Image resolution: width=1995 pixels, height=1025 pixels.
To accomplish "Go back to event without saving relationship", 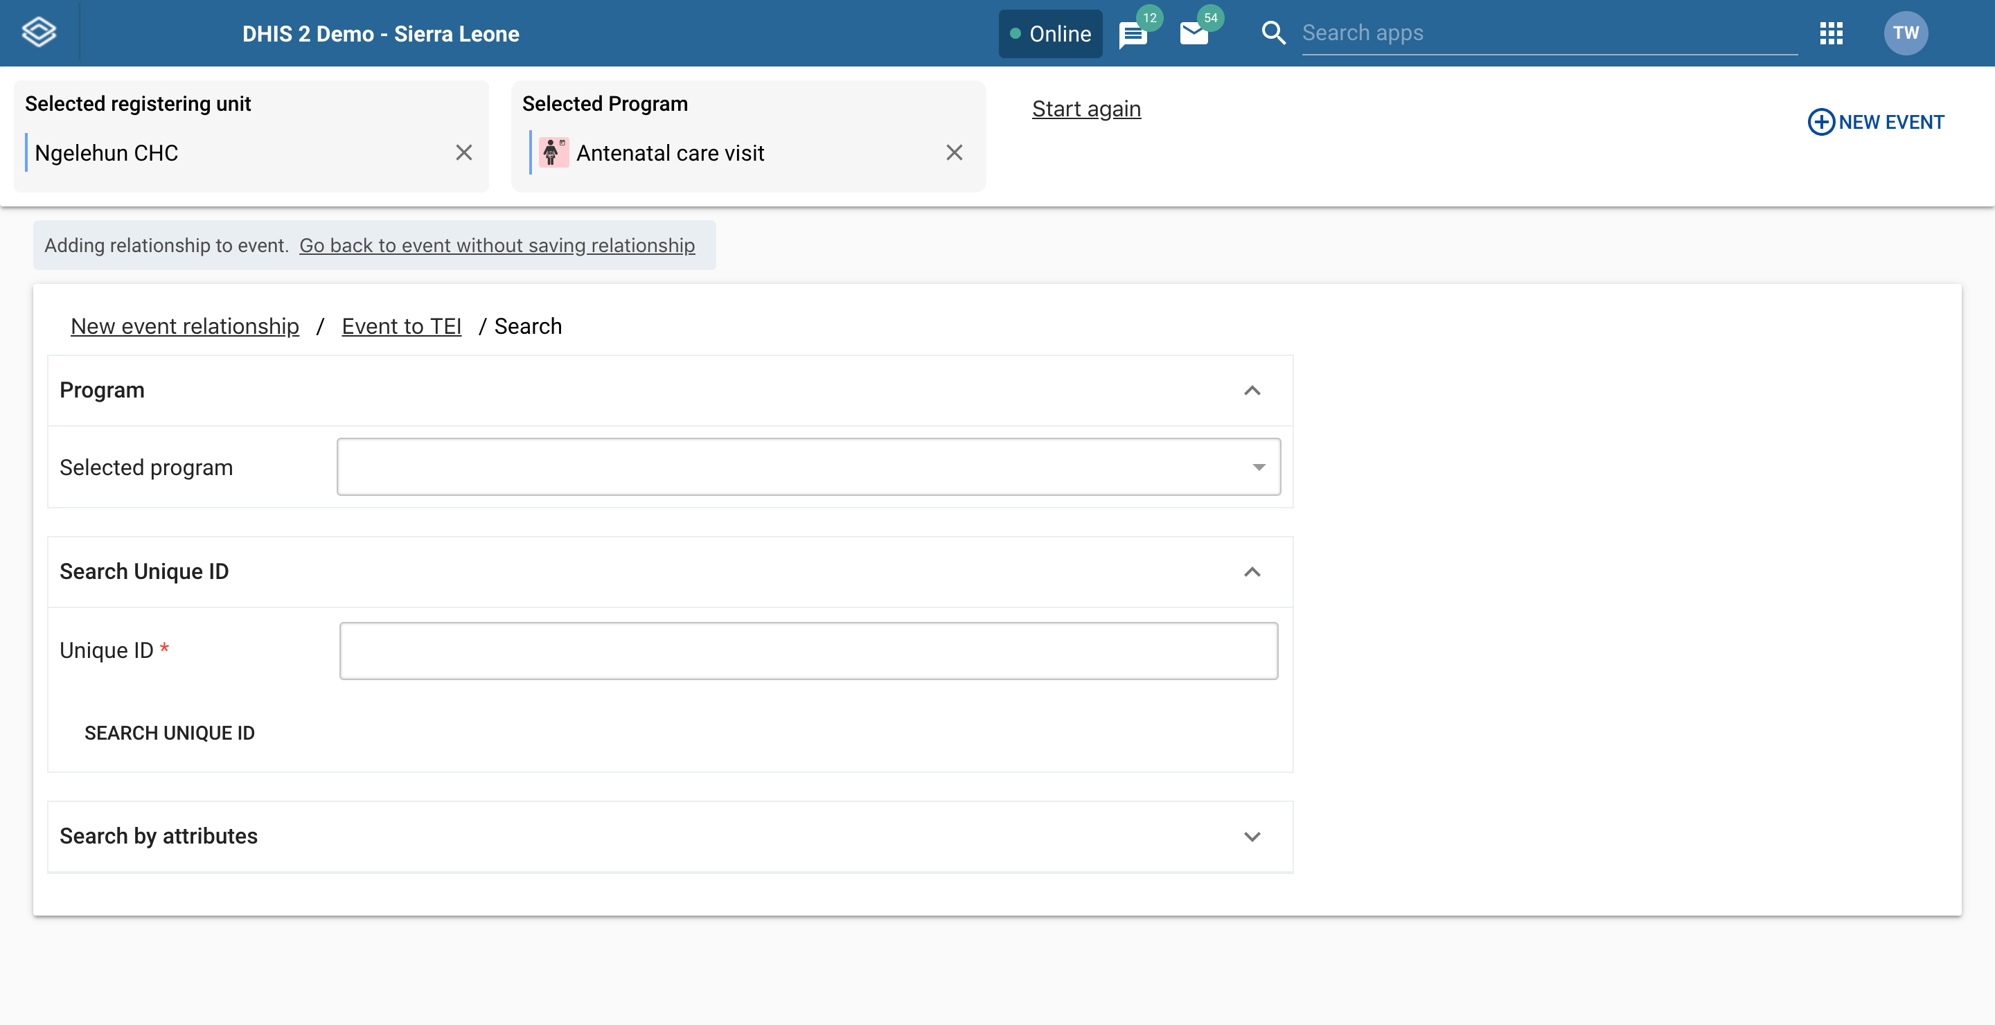I will (497, 245).
